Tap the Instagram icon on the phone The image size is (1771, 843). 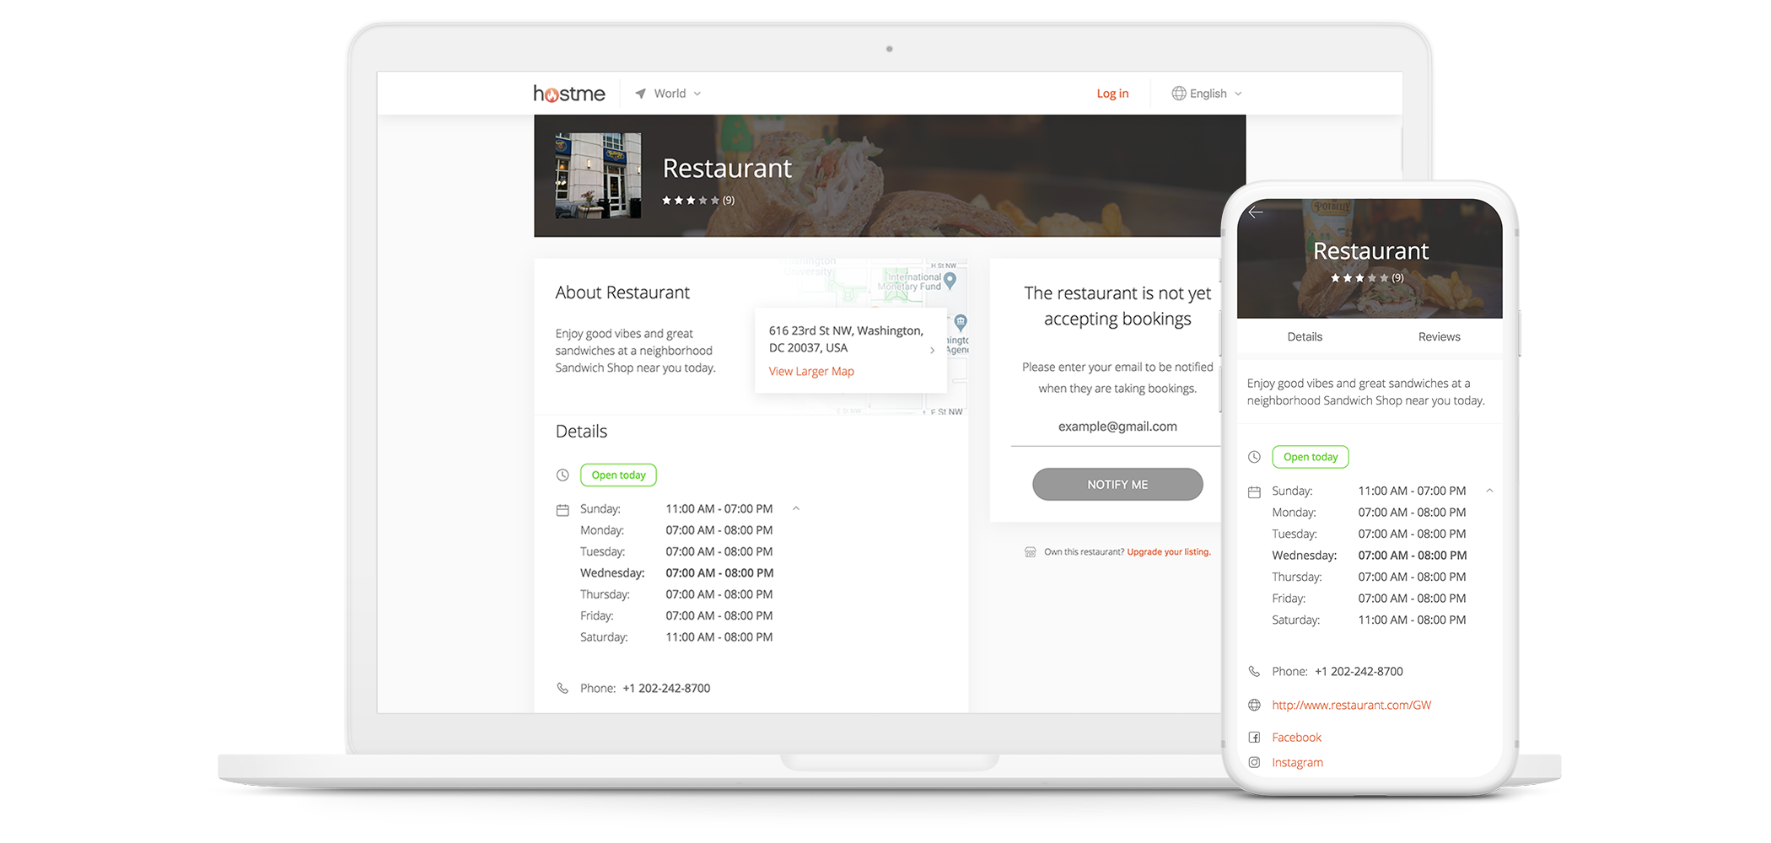coord(1254,763)
